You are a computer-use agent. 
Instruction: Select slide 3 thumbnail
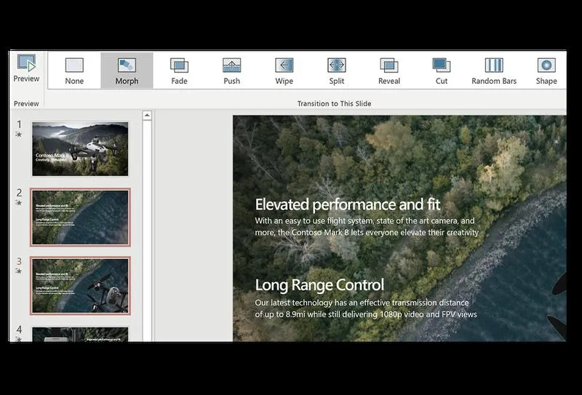click(80, 286)
